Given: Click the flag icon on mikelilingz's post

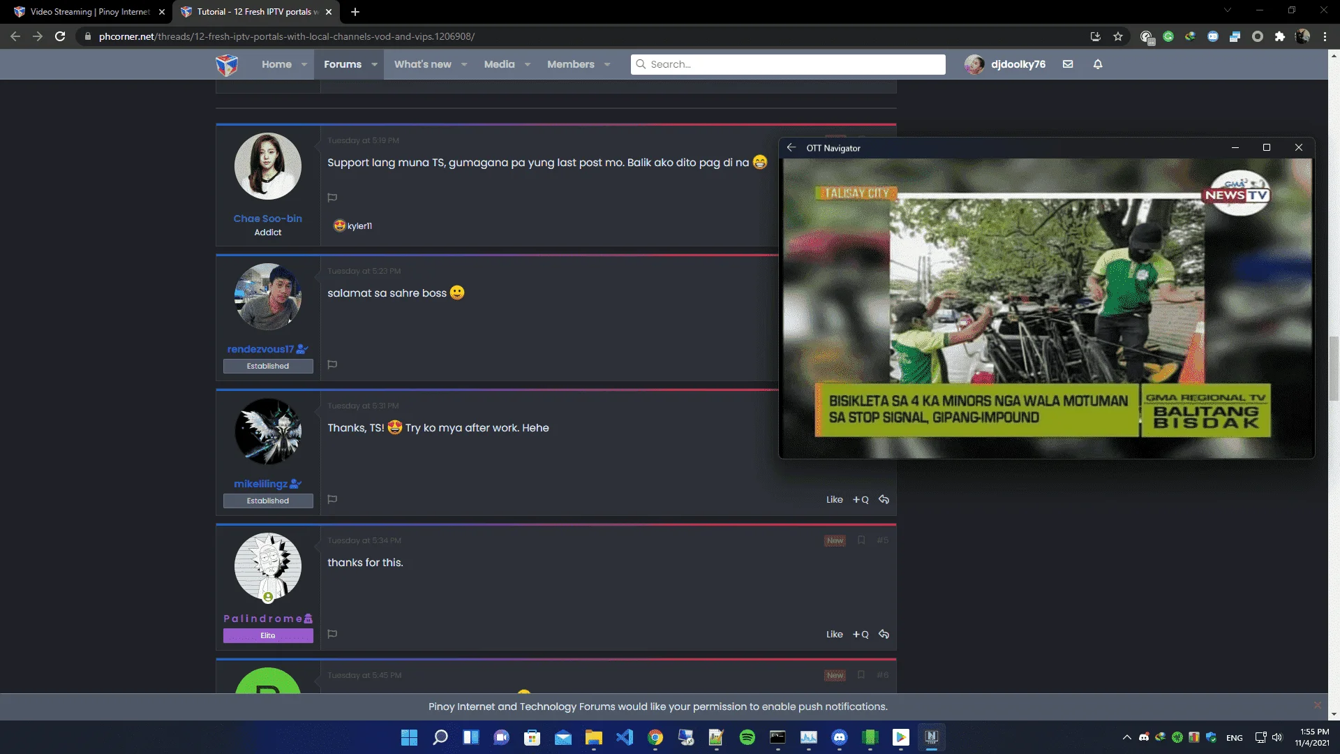Looking at the screenshot, I should pyautogui.click(x=332, y=499).
